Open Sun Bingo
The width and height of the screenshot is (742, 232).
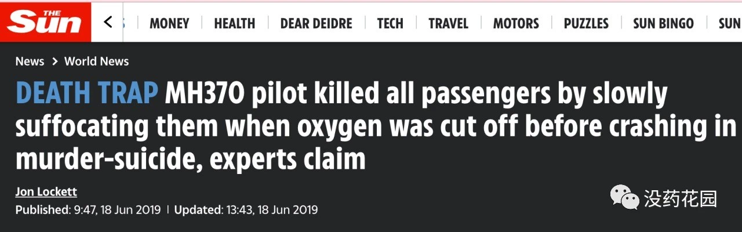click(663, 23)
